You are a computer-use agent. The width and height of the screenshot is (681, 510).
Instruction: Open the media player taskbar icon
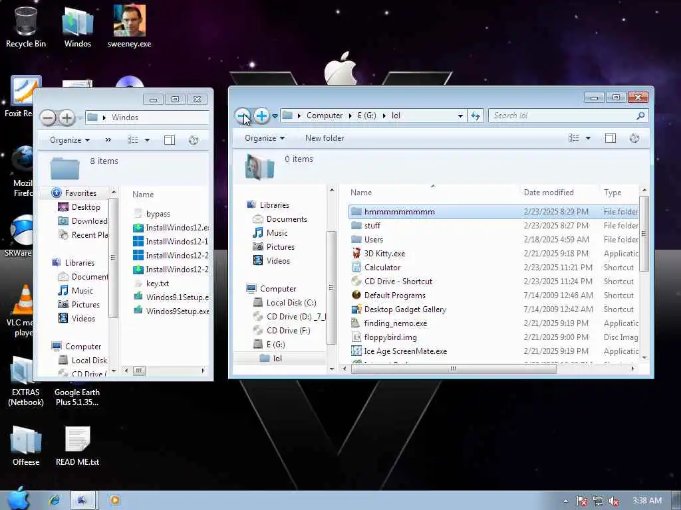115,500
